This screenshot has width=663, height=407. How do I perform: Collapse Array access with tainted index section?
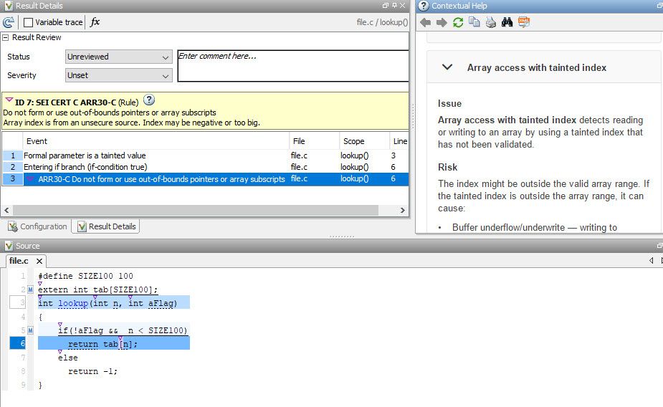[447, 67]
